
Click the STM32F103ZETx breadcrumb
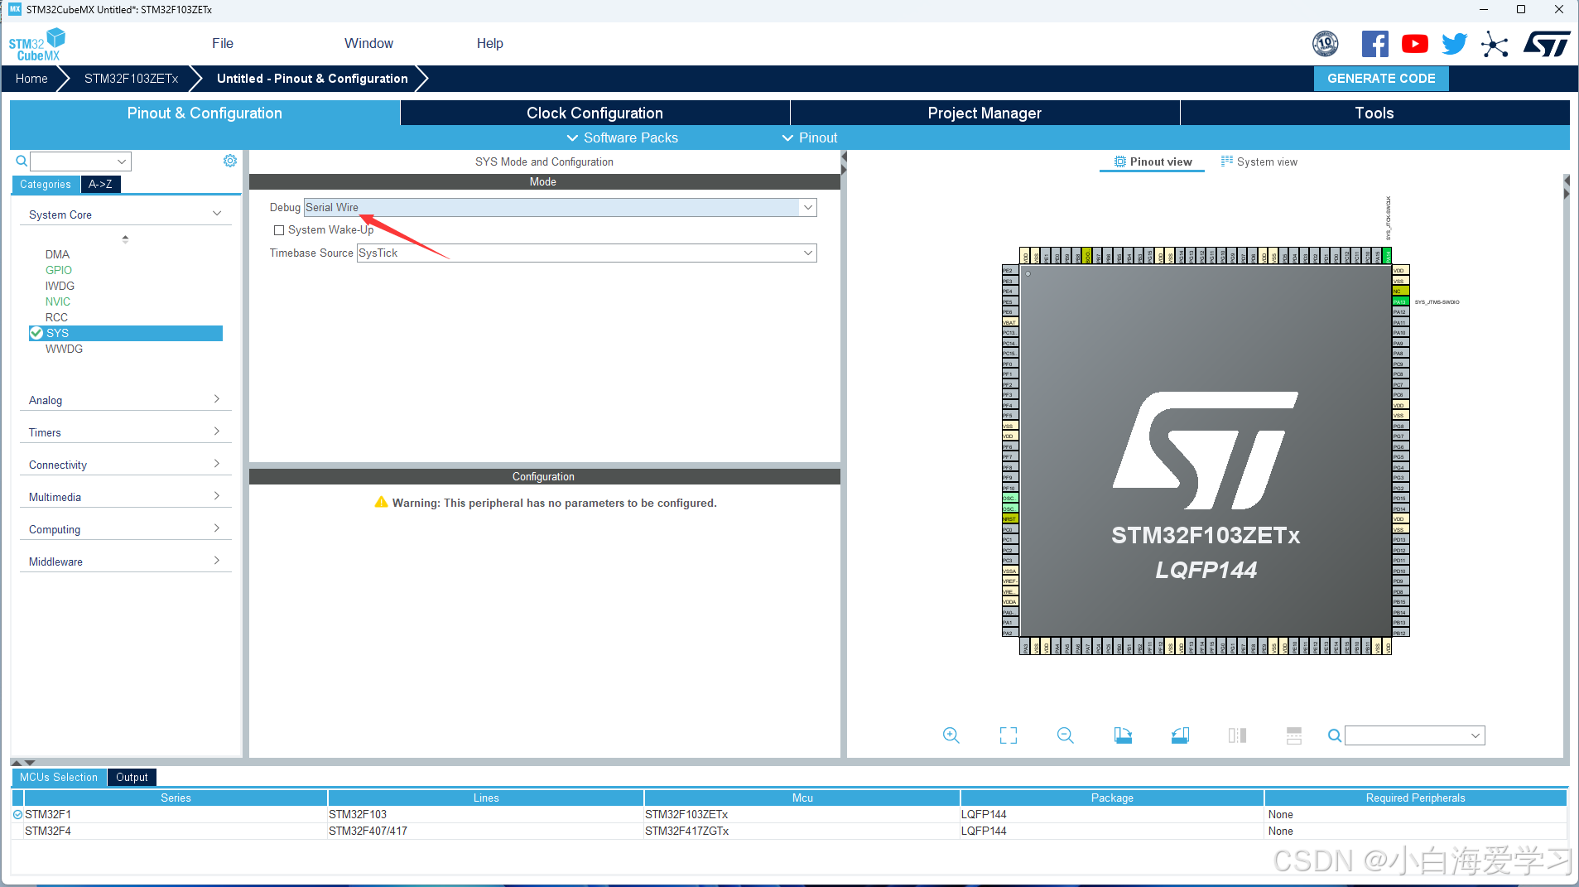(131, 79)
